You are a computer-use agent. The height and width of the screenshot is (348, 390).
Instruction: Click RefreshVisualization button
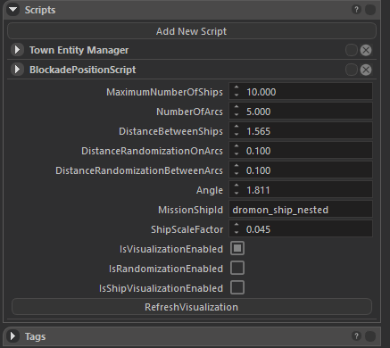point(192,307)
